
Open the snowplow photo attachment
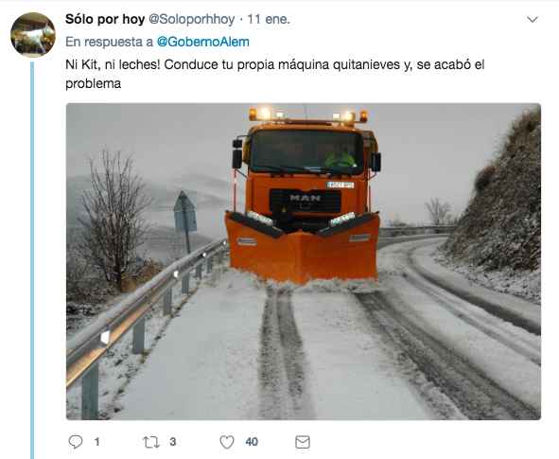click(x=304, y=261)
